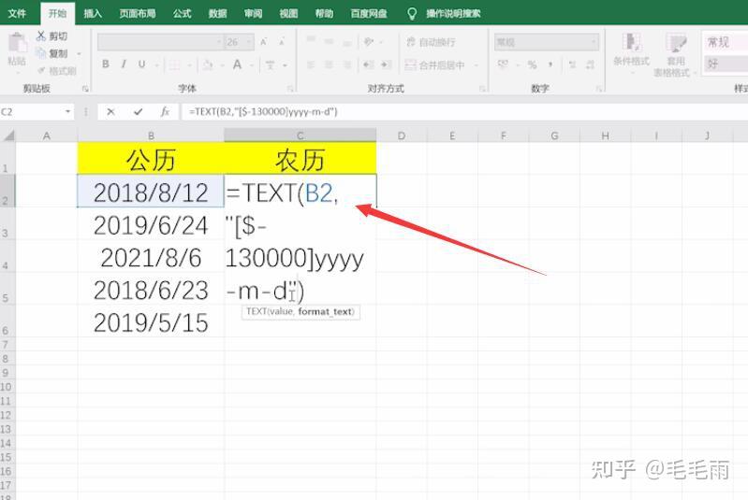Toggle Underline formatting

[x=141, y=64]
